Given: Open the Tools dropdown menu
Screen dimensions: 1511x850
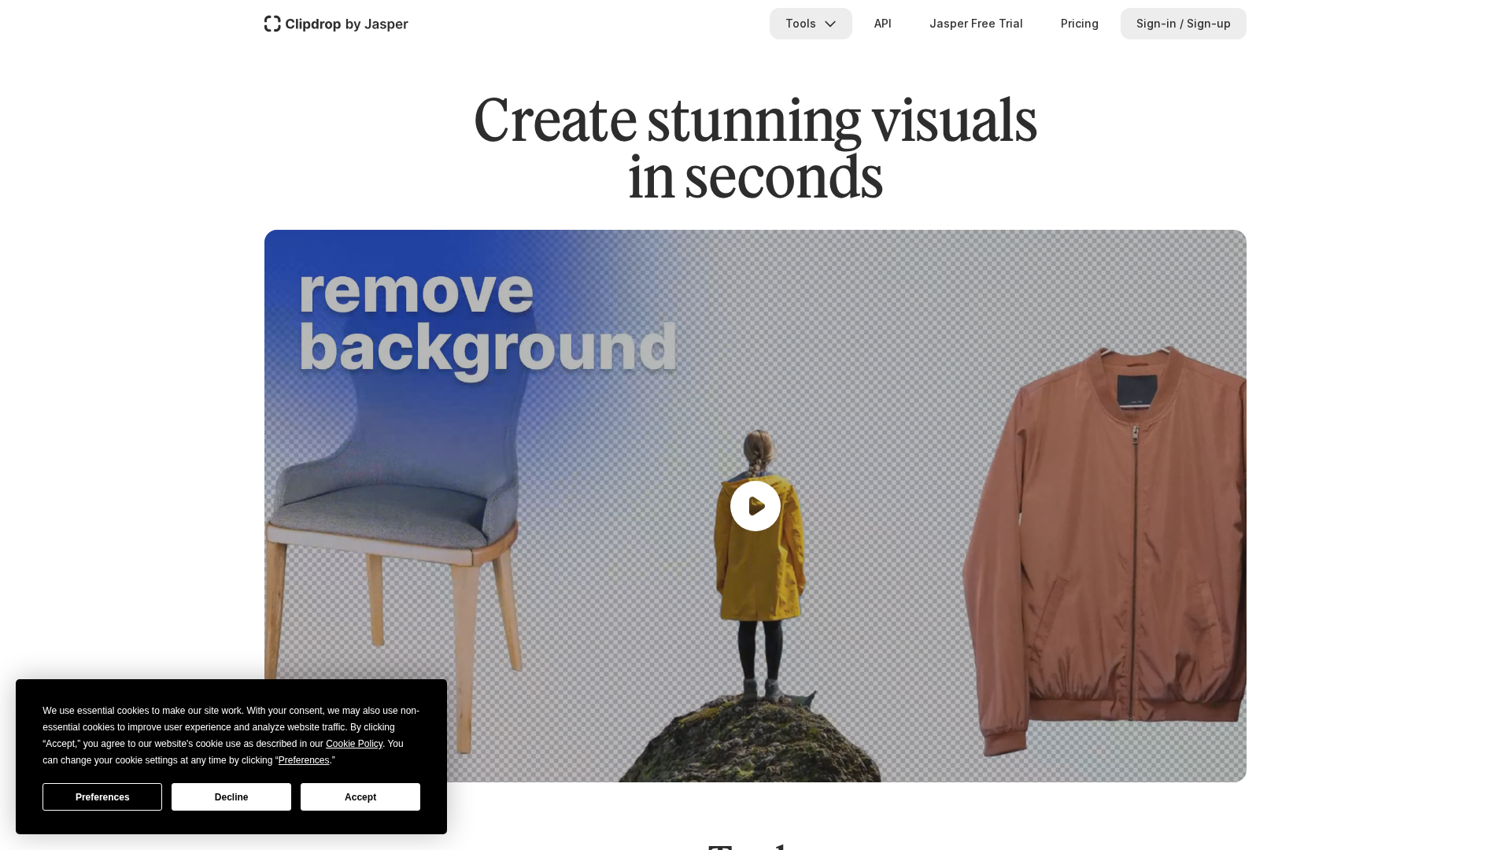Looking at the screenshot, I should tap(801, 24).
